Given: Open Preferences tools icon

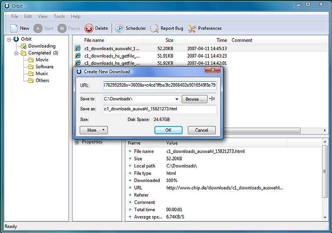Looking at the screenshot, I should pos(192,28).
